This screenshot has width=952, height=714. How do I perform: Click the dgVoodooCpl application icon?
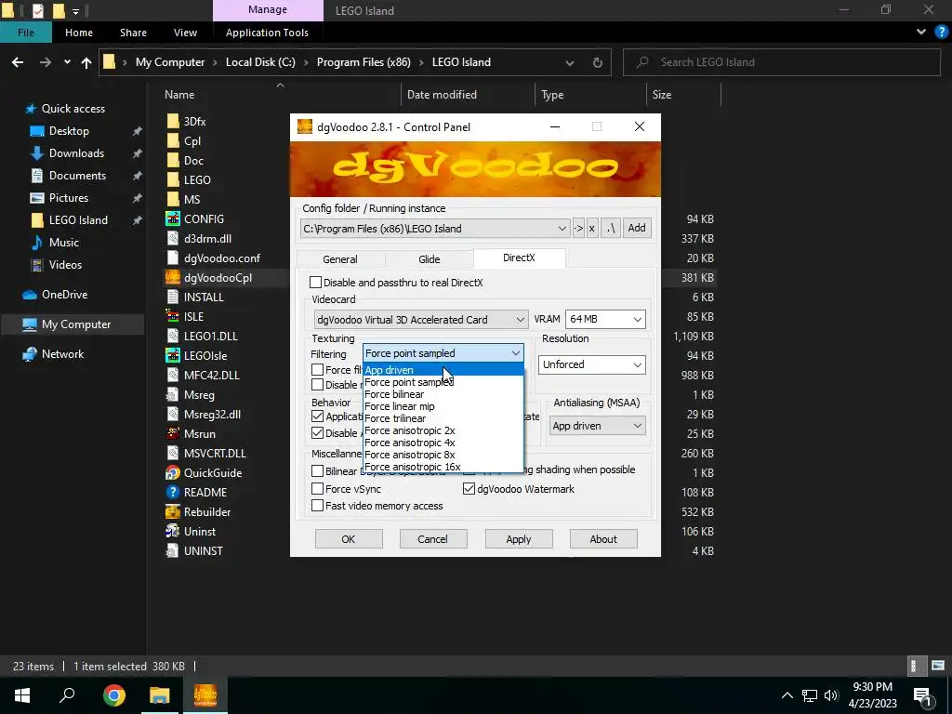coord(173,277)
